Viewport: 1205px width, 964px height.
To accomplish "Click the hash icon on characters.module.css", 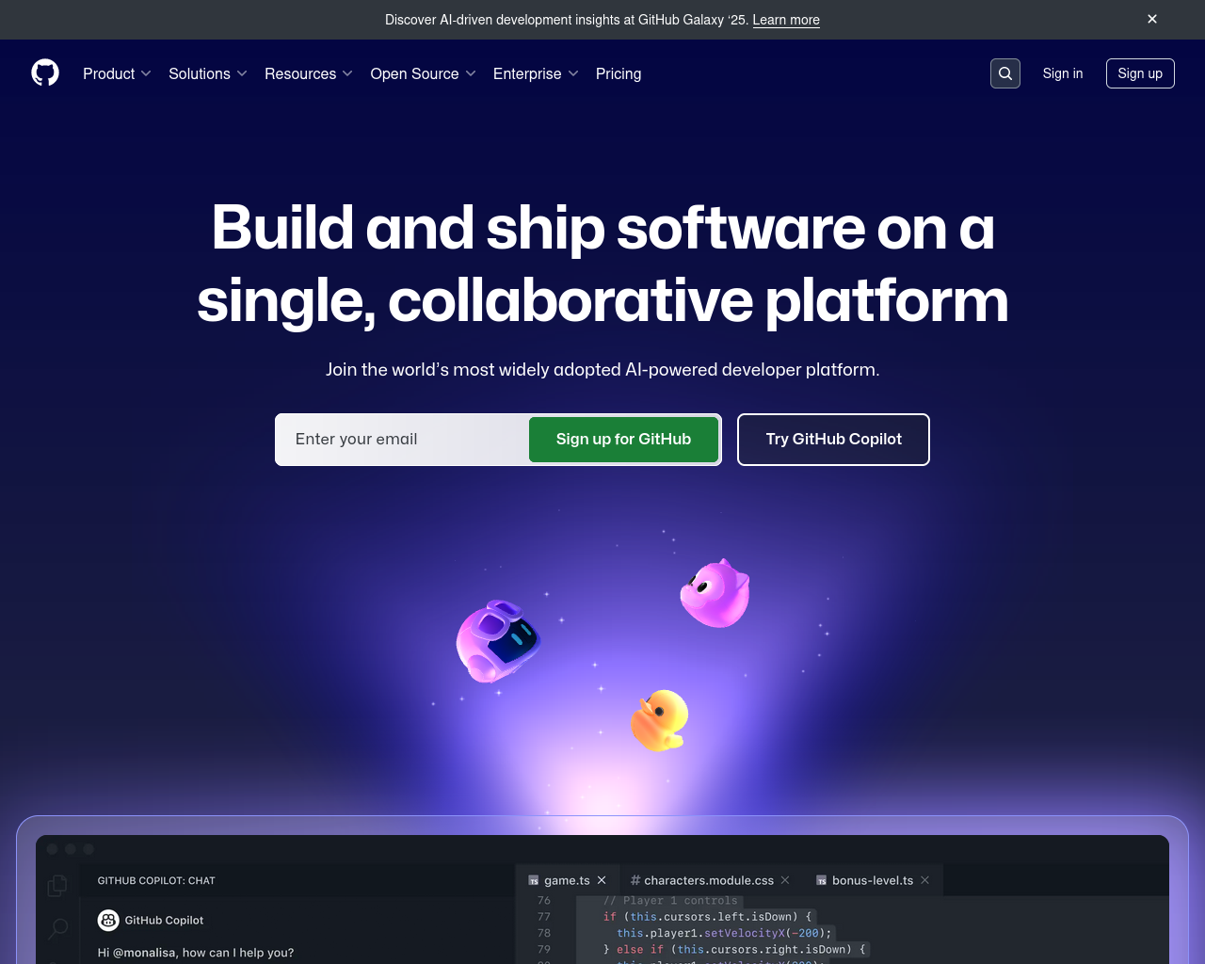I will (x=635, y=880).
